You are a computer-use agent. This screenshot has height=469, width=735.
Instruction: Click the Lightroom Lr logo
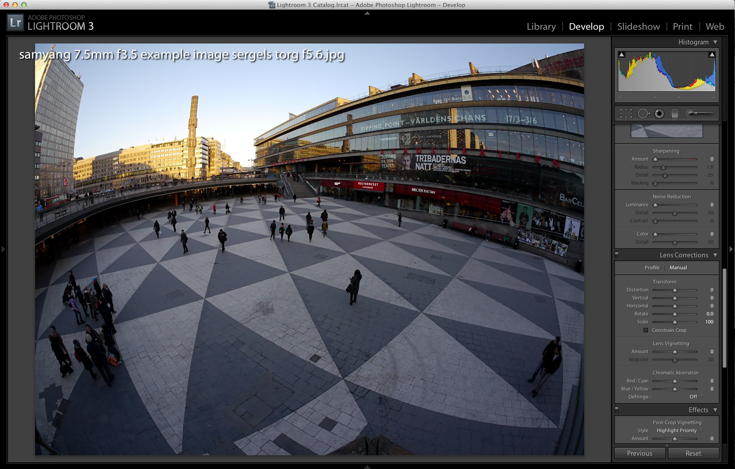pyautogui.click(x=15, y=23)
